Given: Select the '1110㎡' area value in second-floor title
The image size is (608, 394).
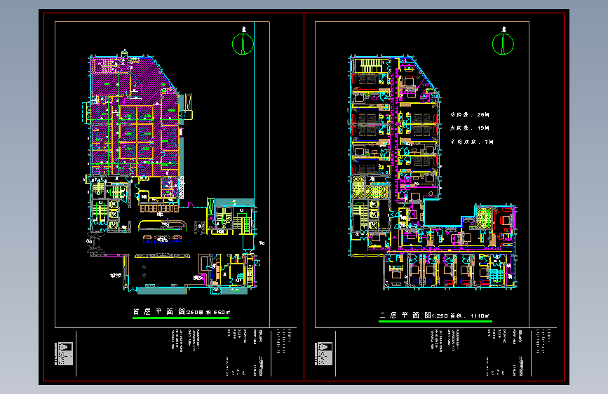Looking at the screenshot, I should click(480, 316).
